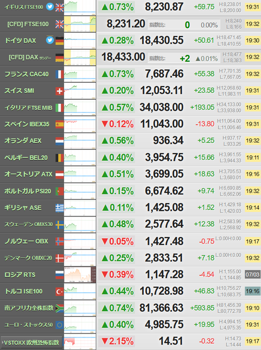
Task: Expand the VSTOXX 欧州恐怖指数 button
Action: 31,342
